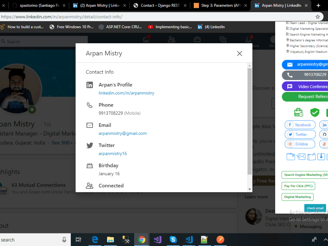328x246 pixels.
Task: Open the Notifications bell icon
Action: 249,39
